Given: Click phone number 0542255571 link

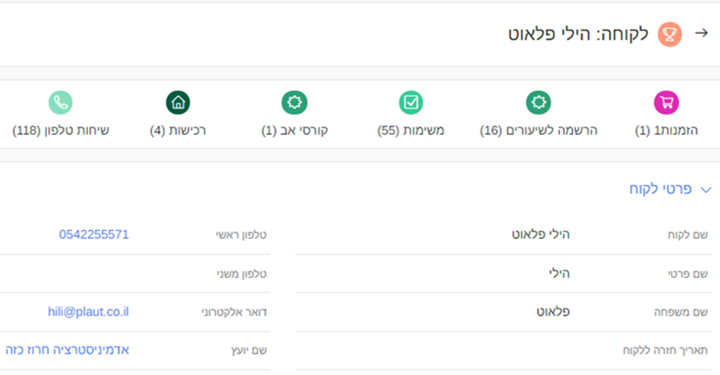Looking at the screenshot, I should coord(94,234).
